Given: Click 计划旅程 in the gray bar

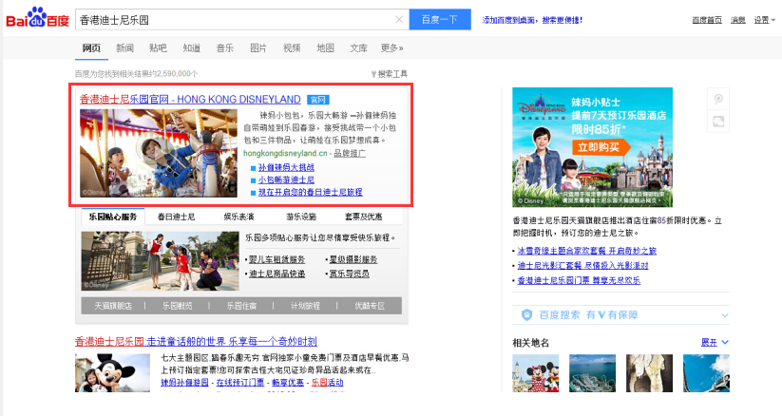Looking at the screenshot, I should click(305, 306).
